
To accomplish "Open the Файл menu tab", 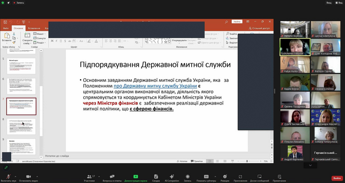I will [6, 28].
